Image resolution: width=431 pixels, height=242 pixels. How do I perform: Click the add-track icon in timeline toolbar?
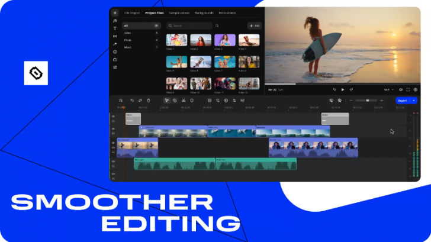pos(121,101)
